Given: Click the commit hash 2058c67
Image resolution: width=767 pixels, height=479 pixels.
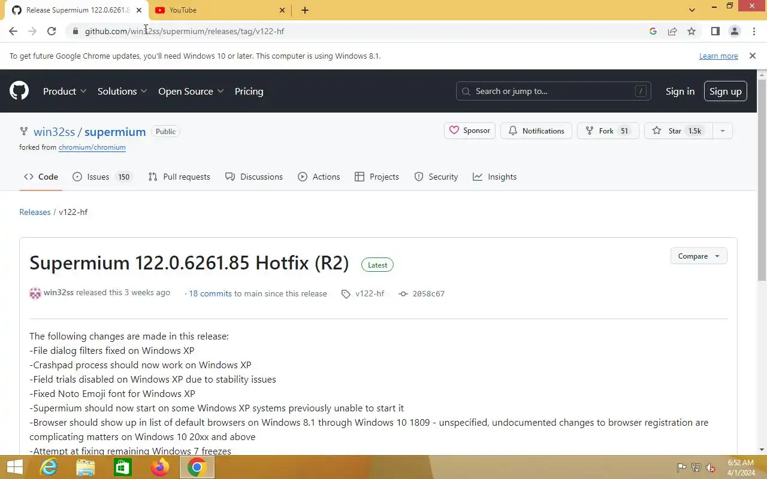Looking at the screenshot, I should pos(428,294).
